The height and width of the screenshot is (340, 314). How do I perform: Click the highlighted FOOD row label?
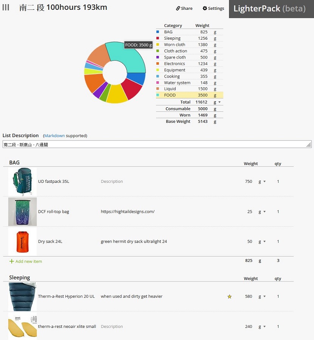170,95
